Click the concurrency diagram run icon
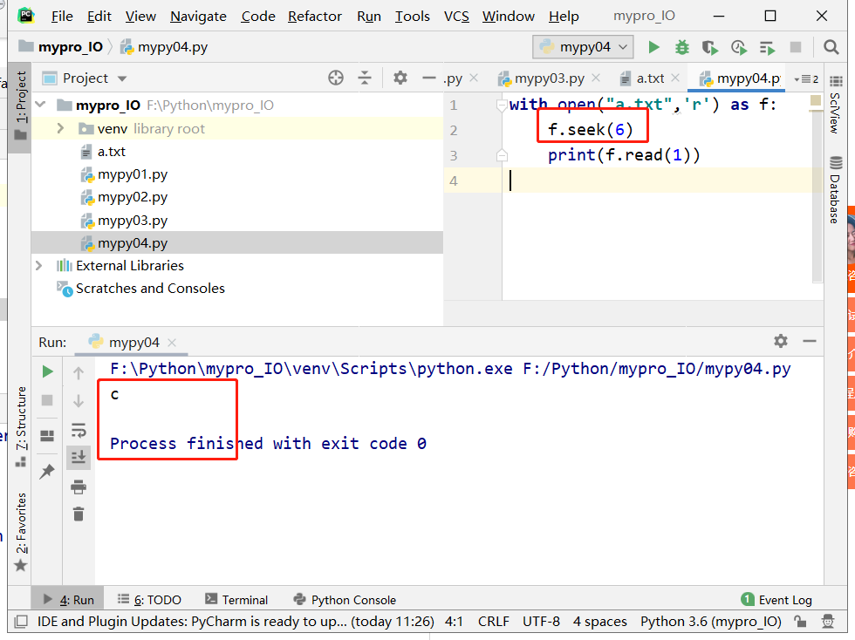Image resolution: width=855 pixels, height=640 pixels. [767, 47]
